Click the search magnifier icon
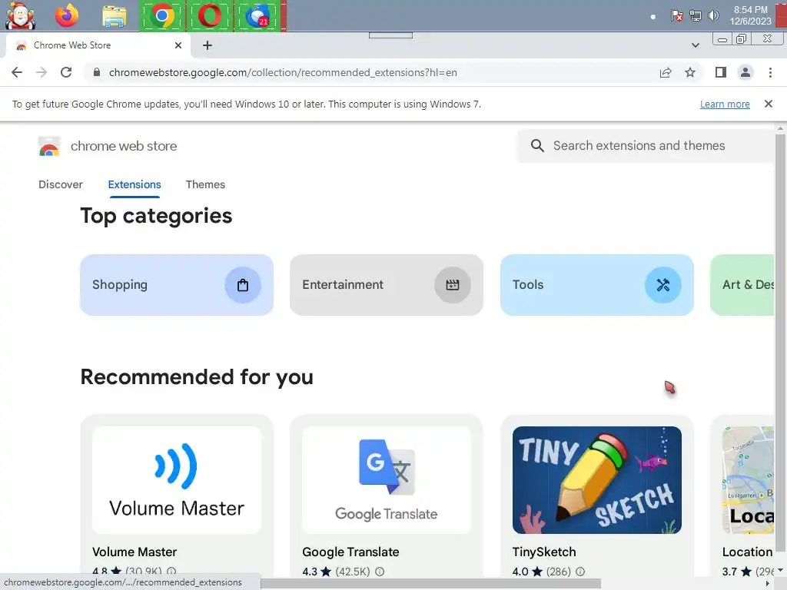The width and height of the screenshot is (787, 590). [x=537, y=145]
